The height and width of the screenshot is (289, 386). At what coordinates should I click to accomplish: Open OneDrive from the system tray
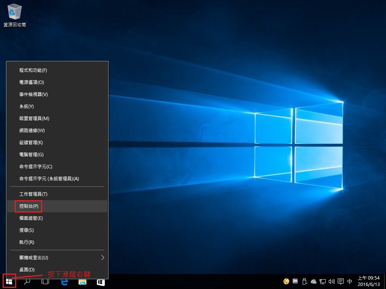pos(314,281)
